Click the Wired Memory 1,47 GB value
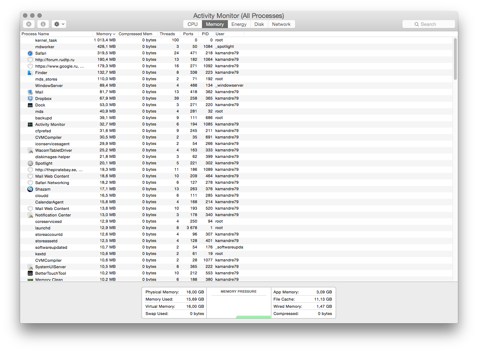Viewport: 478px width, 352px height. pyautogui.click(x=324, y=306)
